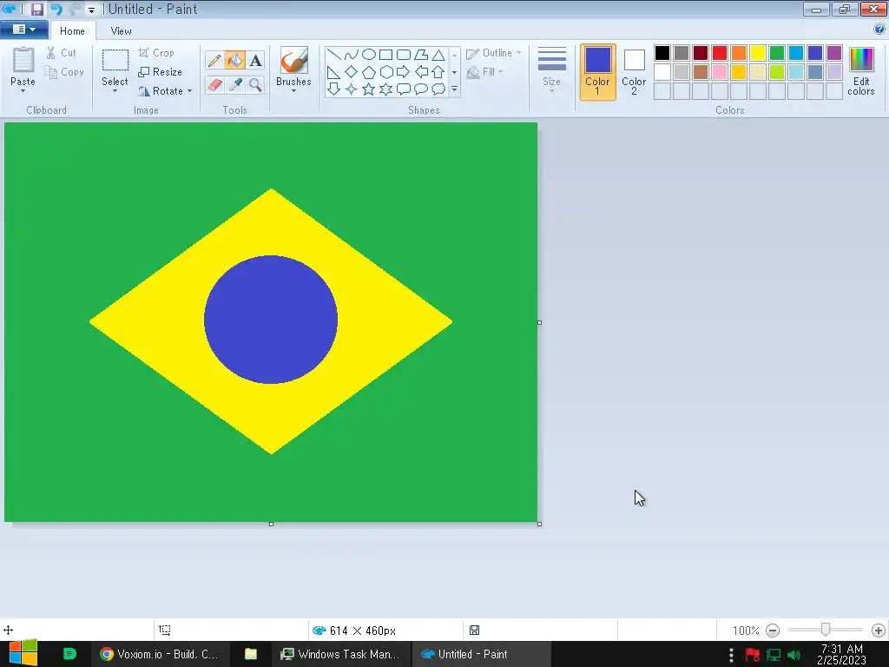Click the Save icon in title bar
889x667 pixels.
click(x=36, y=9)
